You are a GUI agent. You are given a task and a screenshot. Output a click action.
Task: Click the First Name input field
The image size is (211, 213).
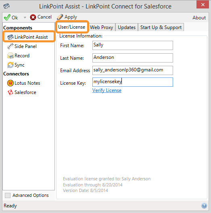click(133, 45)
